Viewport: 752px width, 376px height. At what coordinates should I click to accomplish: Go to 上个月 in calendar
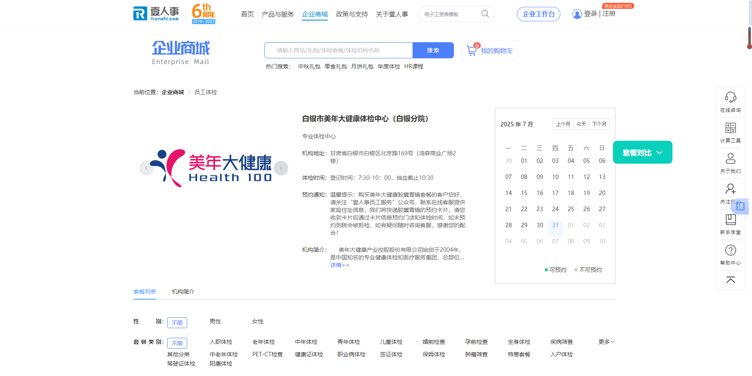pos(563,124)
